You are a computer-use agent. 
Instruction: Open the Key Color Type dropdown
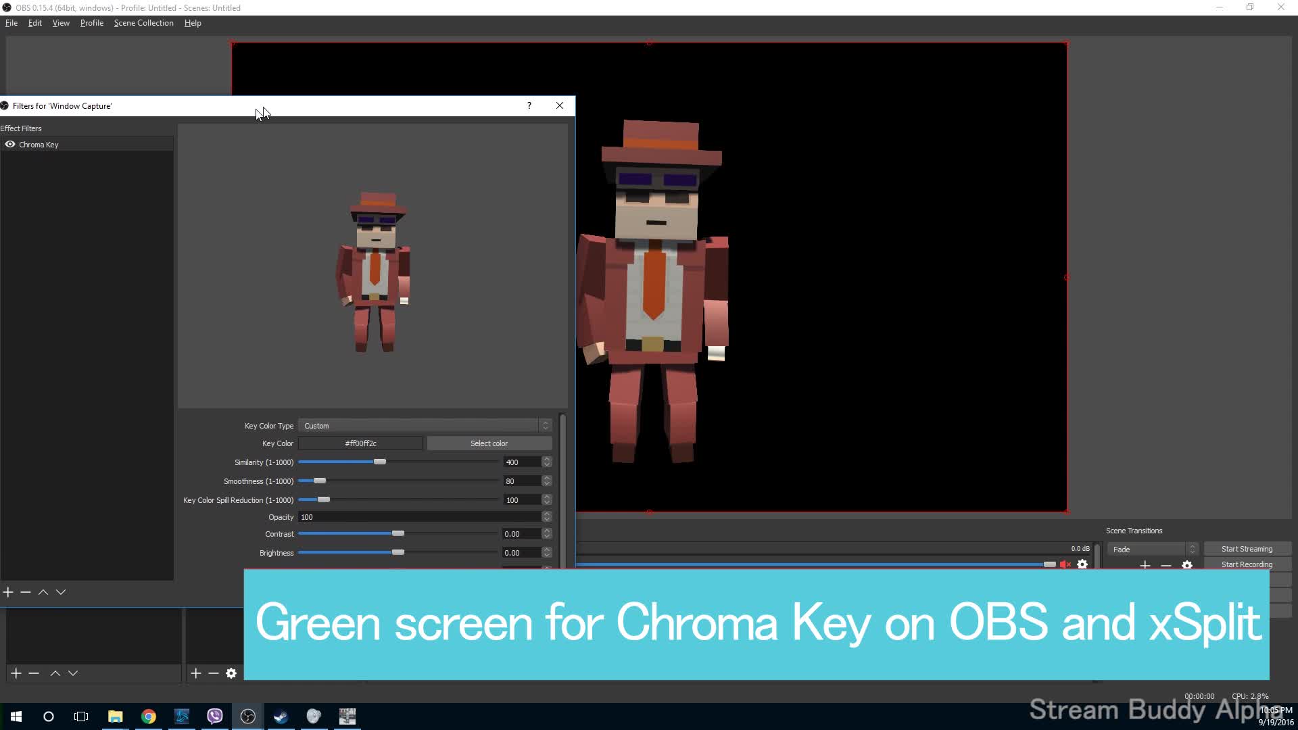425,426
